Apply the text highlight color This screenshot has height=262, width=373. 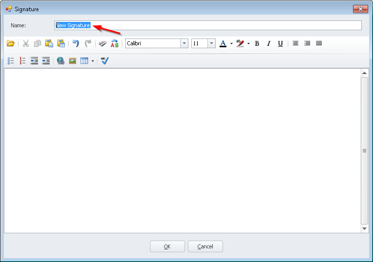(240, 43)
